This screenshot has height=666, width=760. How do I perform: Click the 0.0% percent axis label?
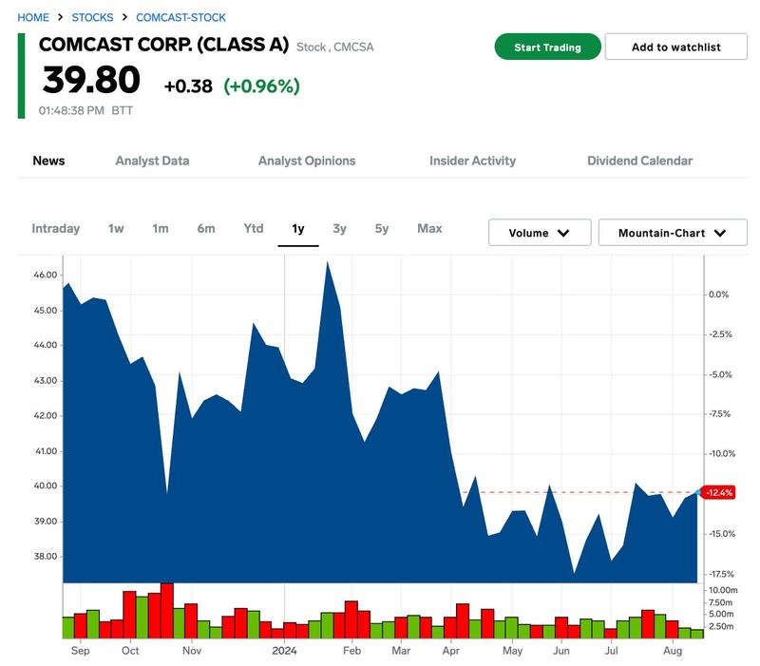pyautogui.click(x=718, y=295)
